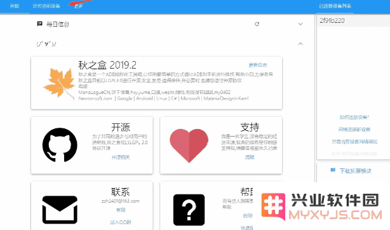Image resolution: width=390 pixels, height=230 pixels.
Task: Click the GitHub octocat icon
Action: (60, 145)
